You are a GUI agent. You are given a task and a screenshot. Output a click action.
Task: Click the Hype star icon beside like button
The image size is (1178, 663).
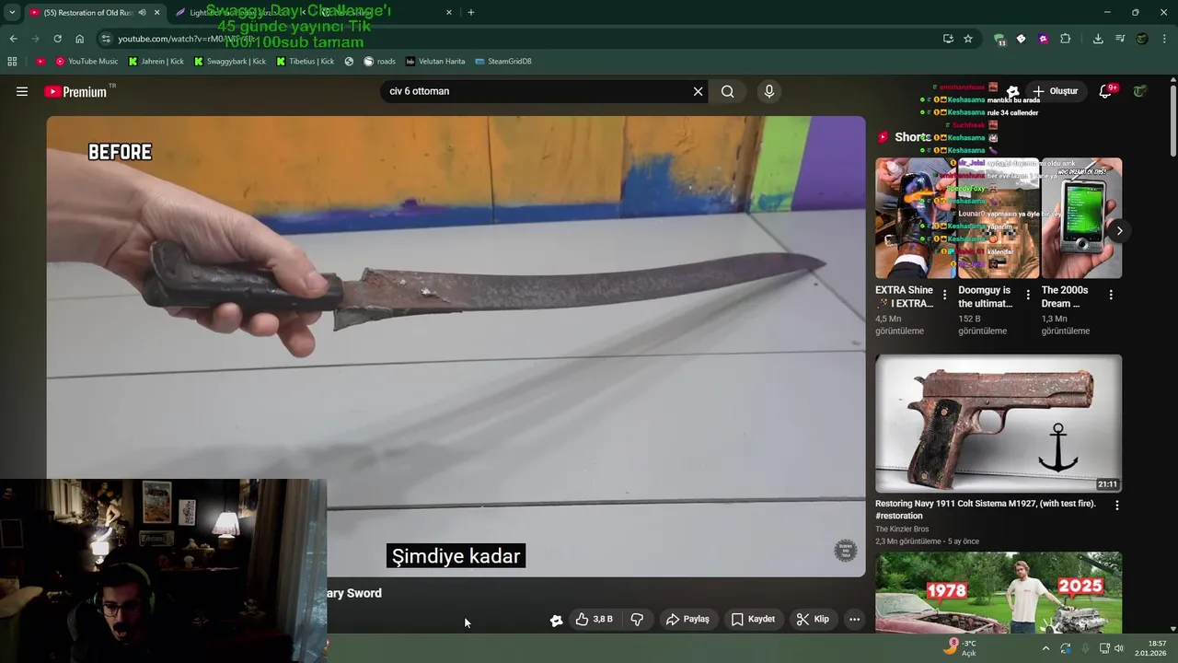click(556, 620)
